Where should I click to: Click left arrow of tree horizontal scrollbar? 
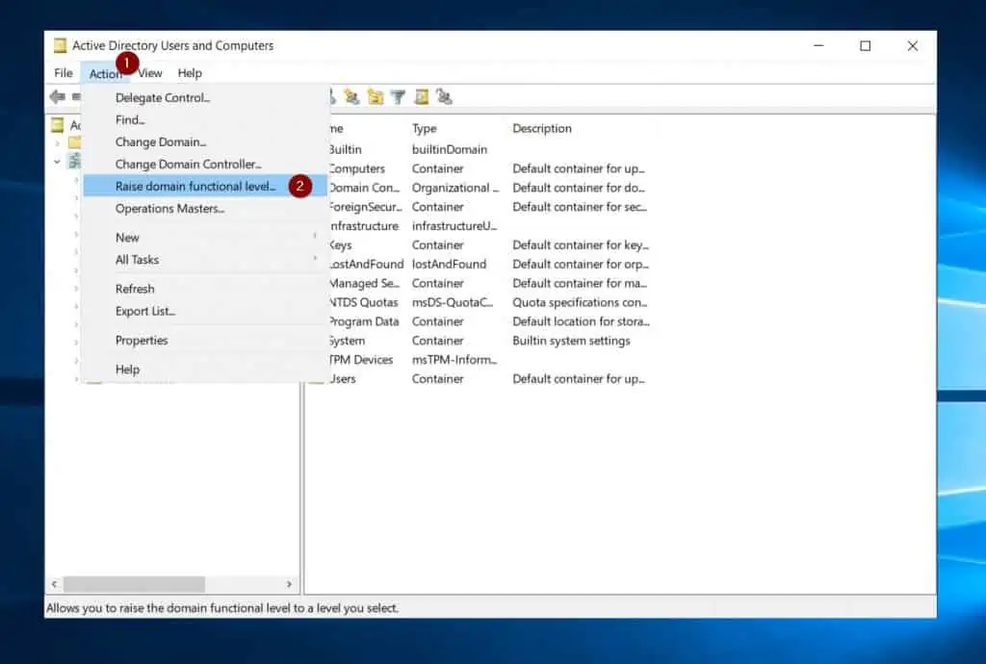55,584
